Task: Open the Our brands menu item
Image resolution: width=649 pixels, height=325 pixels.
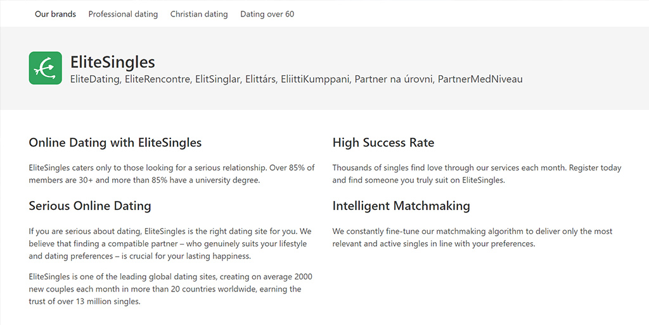Action: point(56,14)
